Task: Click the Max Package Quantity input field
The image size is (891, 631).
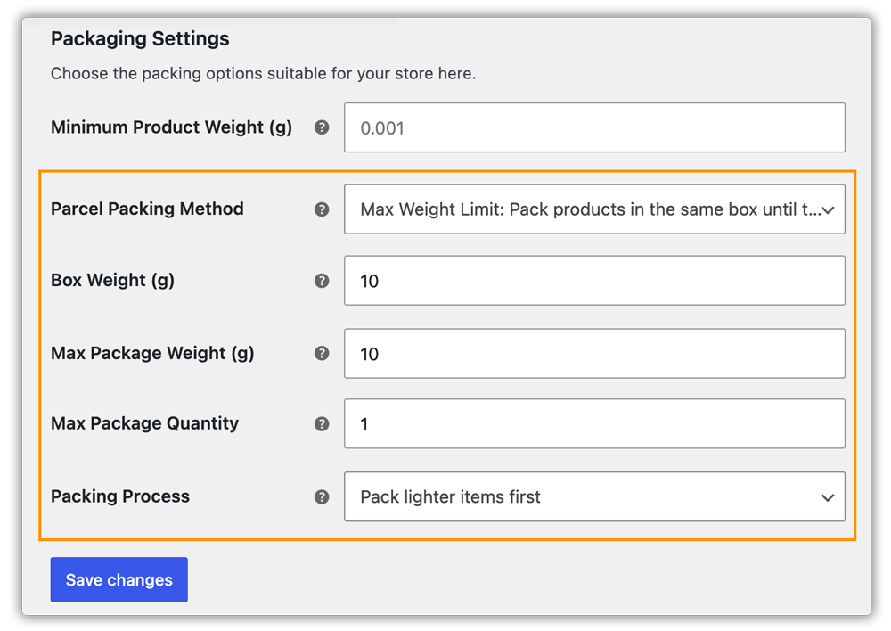Action: click(x=594, y=423)
